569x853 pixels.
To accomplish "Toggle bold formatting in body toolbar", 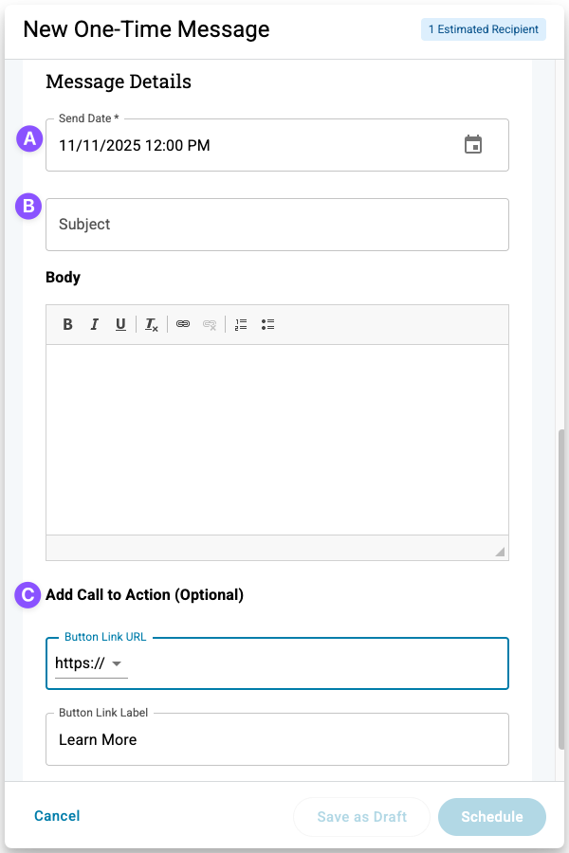I will tap(68, 324).
